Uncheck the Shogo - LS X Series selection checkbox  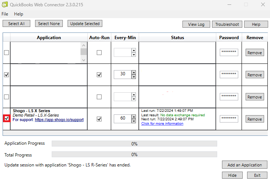(x=7, y=118)
